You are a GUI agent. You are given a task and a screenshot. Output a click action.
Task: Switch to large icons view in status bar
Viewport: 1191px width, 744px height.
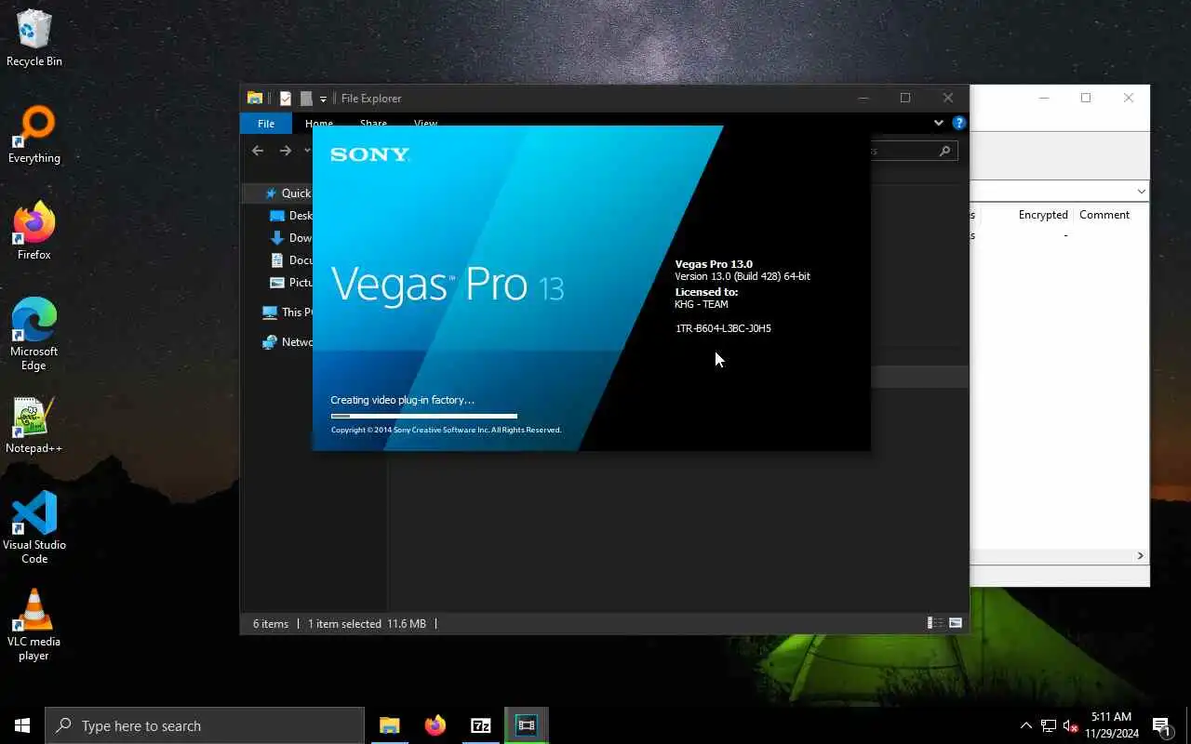(956, 623)
